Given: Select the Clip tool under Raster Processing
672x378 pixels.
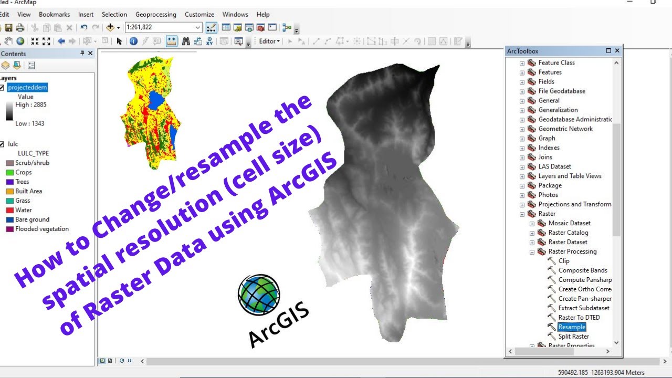Looking at the screenshot, I should [x=564, y=261].
